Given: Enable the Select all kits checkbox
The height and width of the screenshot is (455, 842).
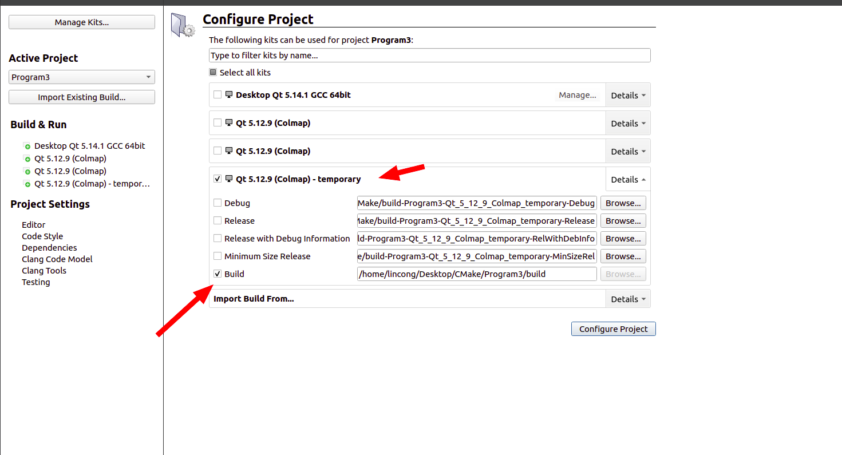Looking at the screenshot, I should point(212,72).
